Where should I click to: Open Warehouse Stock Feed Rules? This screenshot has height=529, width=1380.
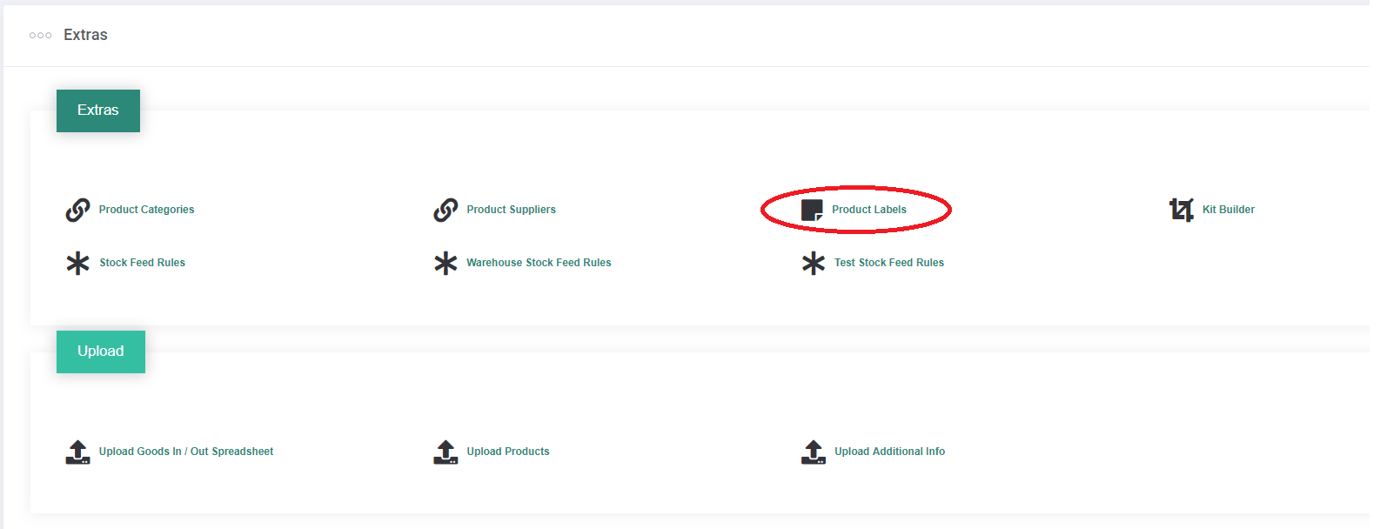(x=539, y=263)
